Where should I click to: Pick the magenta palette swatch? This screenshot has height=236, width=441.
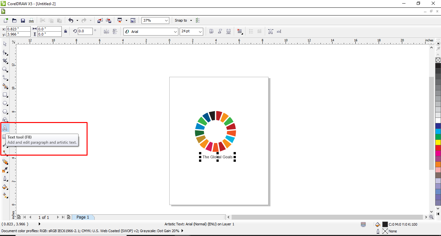pyautogui.click(x=438, y=153)
